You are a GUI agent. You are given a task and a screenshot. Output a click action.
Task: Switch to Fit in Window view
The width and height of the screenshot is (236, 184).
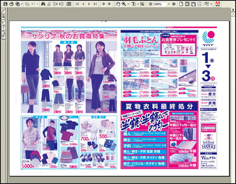tap(187, 4)
